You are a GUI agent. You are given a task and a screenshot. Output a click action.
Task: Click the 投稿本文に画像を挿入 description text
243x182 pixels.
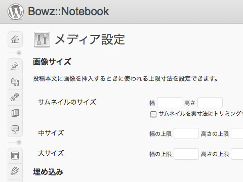click(x=126, y=78)
